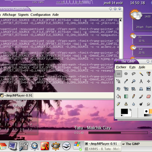Click the Windows flag launcher in panel
This screenshot has height=152, width=152.
point(78,146)
